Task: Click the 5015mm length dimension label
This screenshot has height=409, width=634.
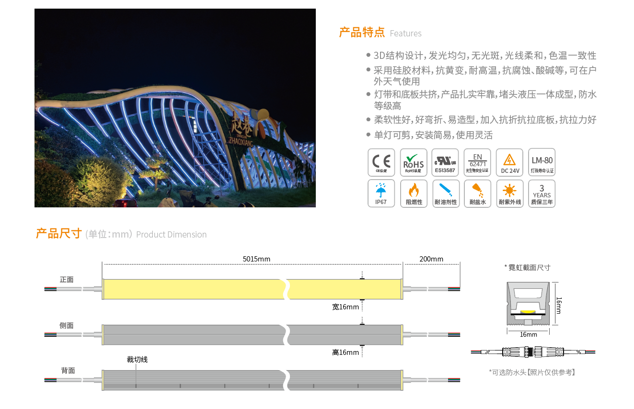Action: click(256, 259)
